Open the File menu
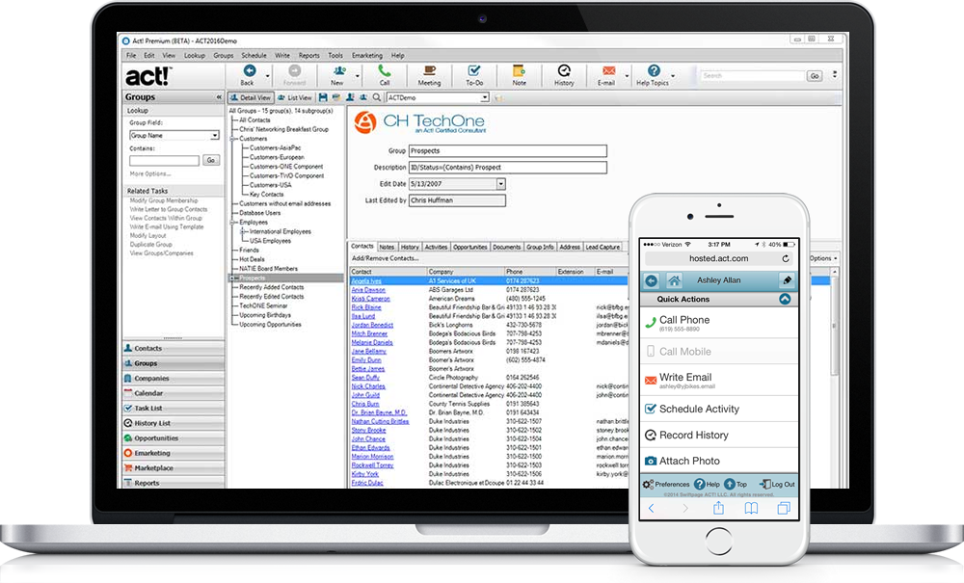Image resolution: width=964 pixels, height=583 pixels. click(131, 55)
